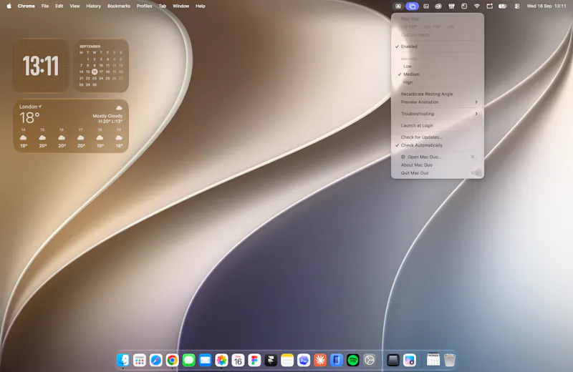Open the View menu in menu bar
This screenshot has height=372, width=573.
click(74, 6)
